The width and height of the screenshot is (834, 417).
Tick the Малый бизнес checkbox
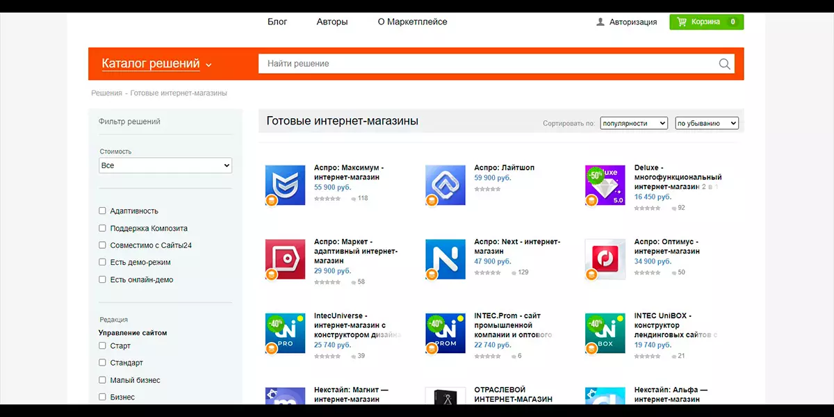point(103,380)
